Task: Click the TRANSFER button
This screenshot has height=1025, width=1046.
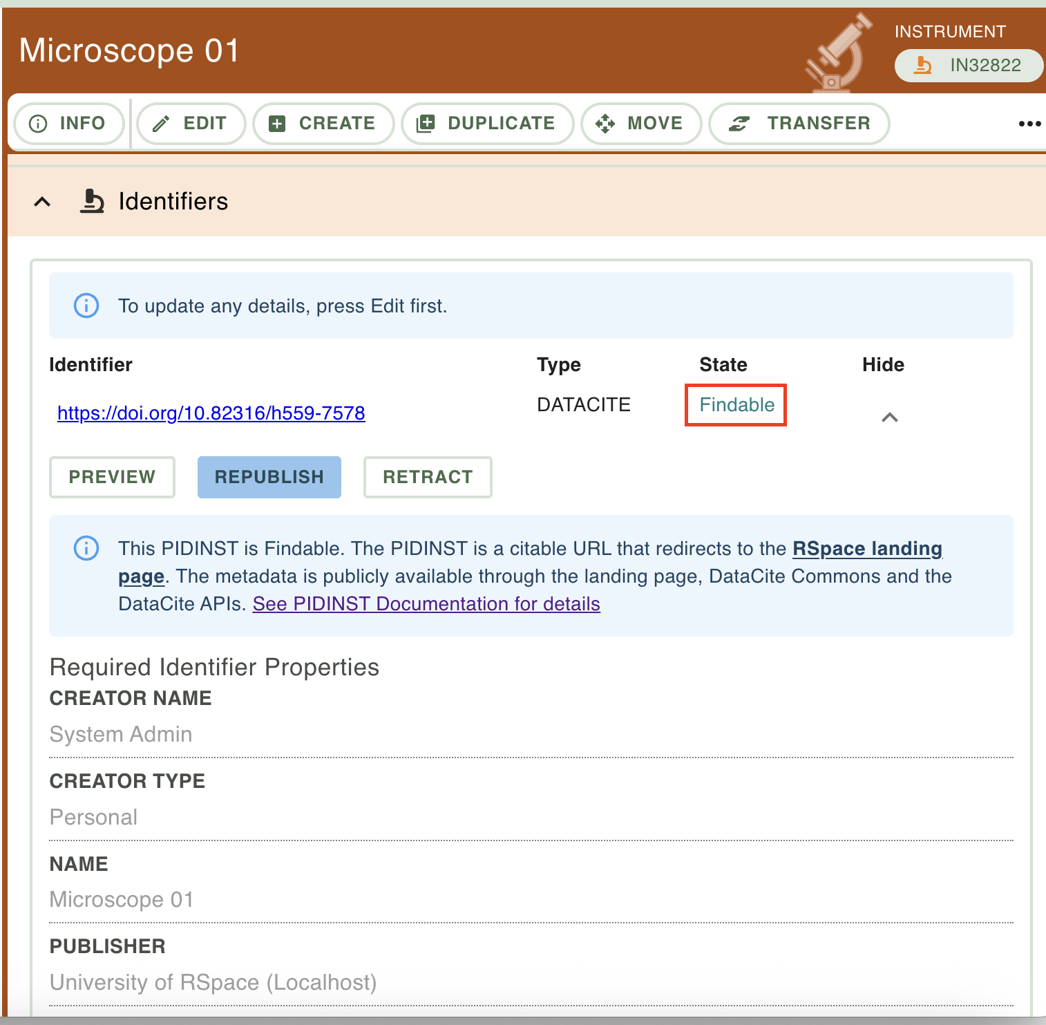Action: point(799,124)
